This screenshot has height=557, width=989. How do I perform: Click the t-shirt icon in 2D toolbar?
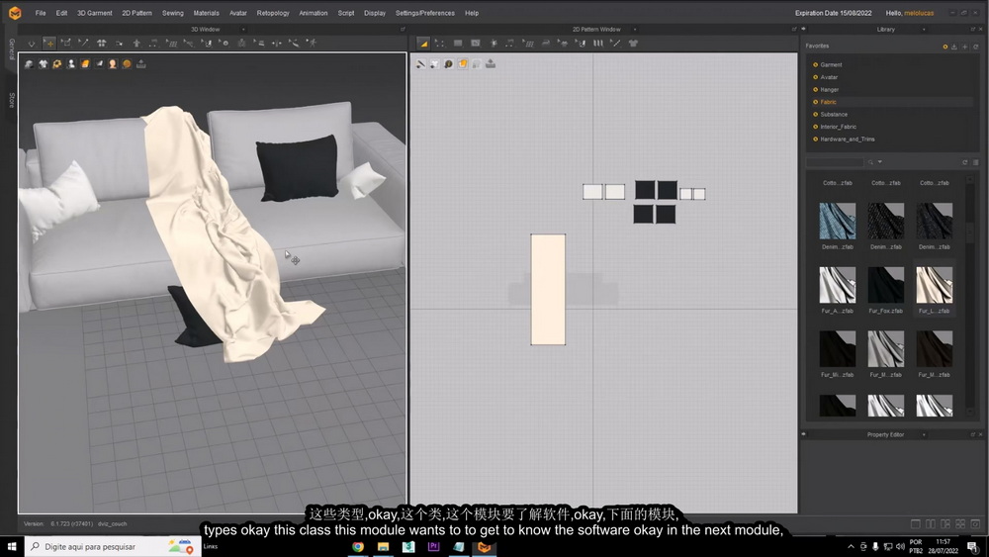coord(633,44)
